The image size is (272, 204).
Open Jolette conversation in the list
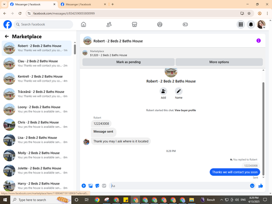36,170
